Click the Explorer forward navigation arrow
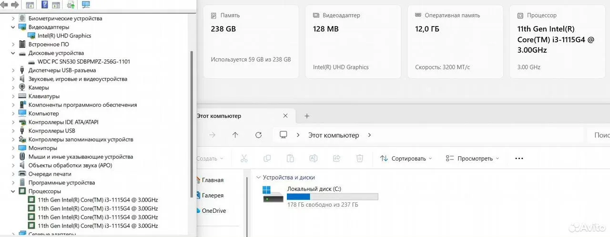 pos(212,135)
